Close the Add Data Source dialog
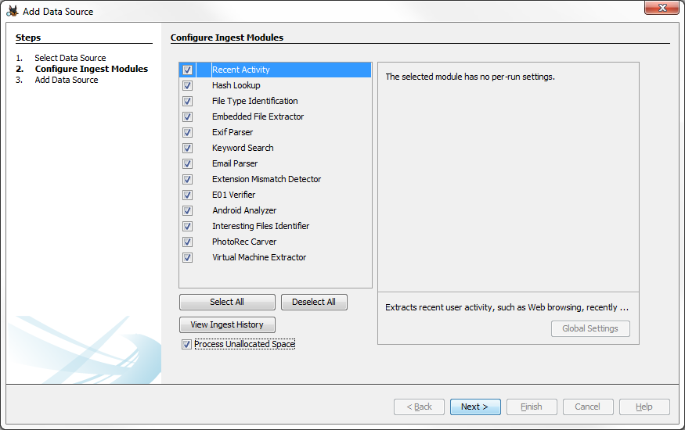The image size is (685, 430). [662, 9]
